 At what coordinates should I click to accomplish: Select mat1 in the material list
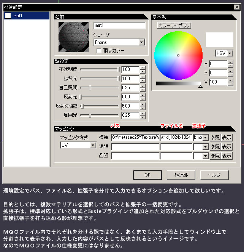pos(27,16)
